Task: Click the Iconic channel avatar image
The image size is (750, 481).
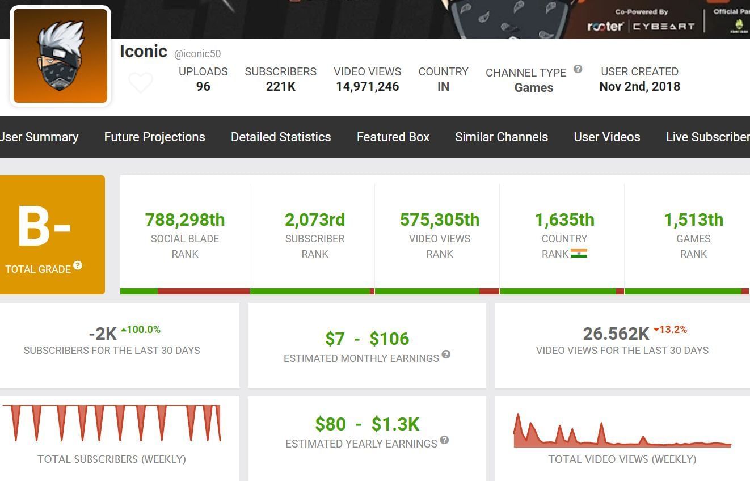Action: click(x=60, y=56)
